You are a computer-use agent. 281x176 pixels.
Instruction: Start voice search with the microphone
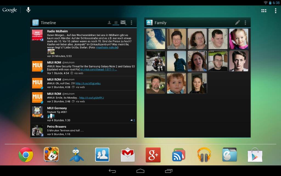pos(28,10)
